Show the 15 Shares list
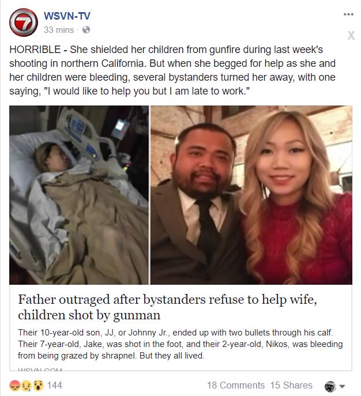Screen dimensions: 361x396 291,386
